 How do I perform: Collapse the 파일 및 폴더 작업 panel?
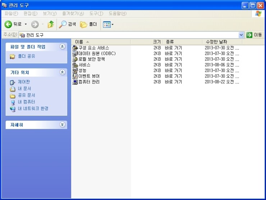pyautogui.click(x=62, y=47)
